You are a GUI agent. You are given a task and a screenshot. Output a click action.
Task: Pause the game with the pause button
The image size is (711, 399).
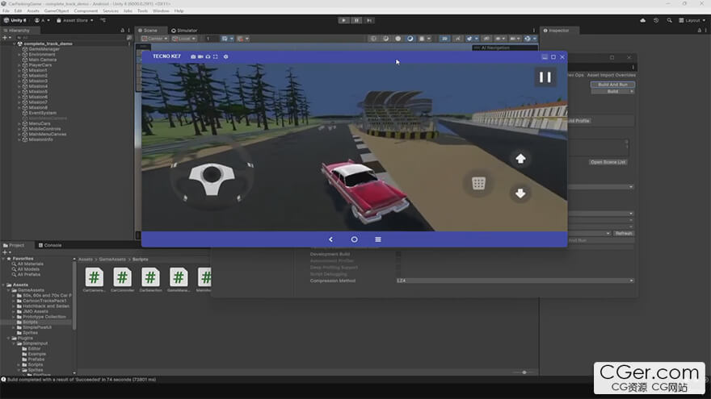pyautogui.click(x=545, y=77)
